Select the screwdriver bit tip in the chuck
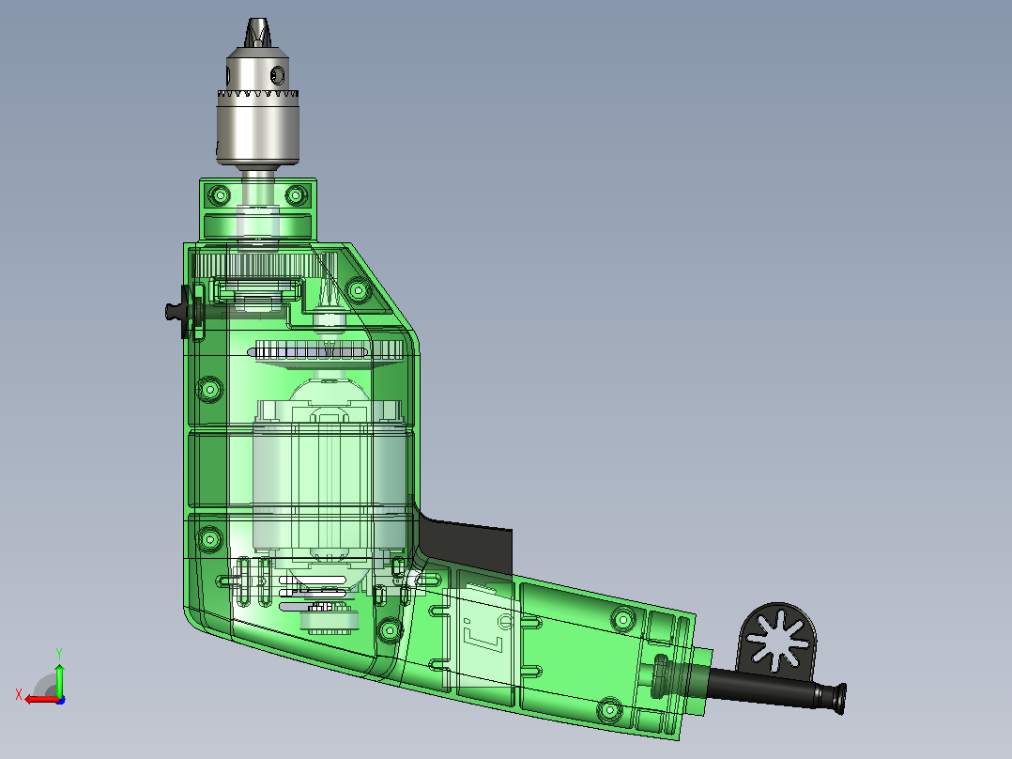Screen dimensions: 1012x759 257,32
